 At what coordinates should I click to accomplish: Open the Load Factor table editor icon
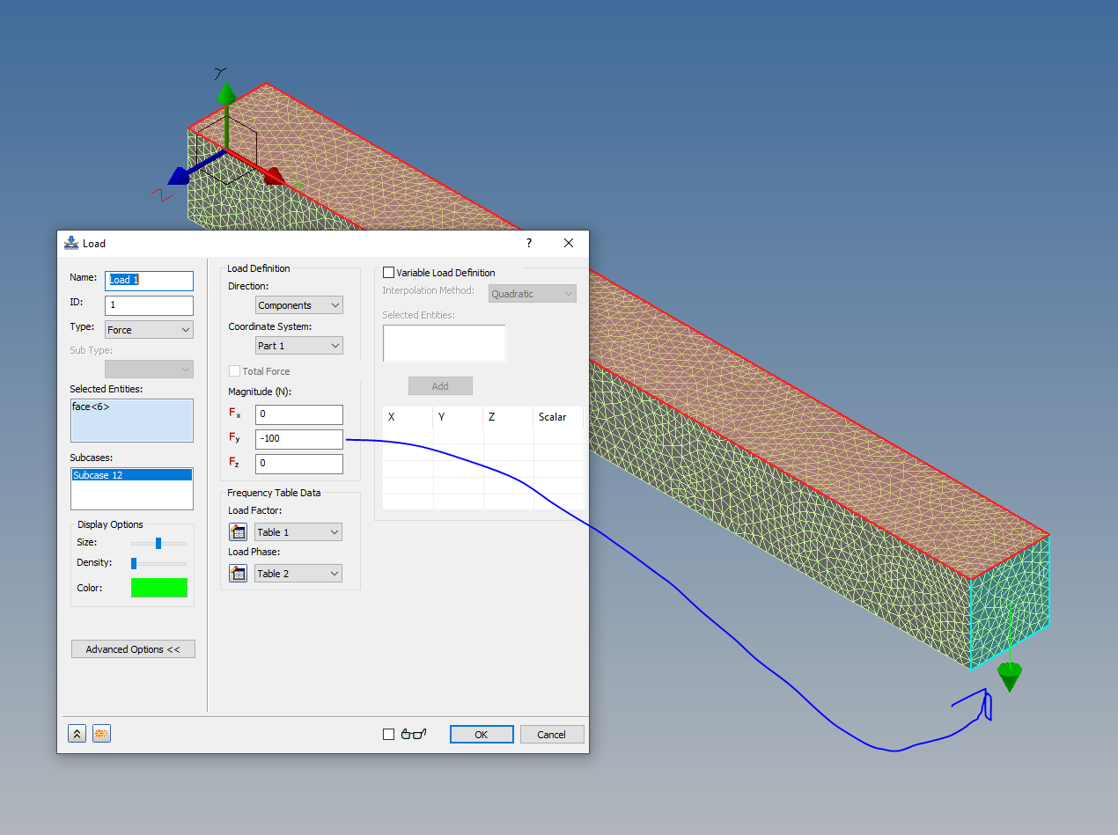tap(238, 531)
